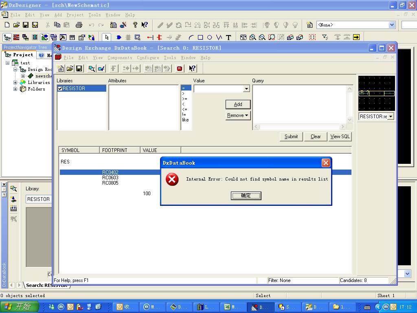This screenshot has width=417, height=313.
Task: Collapse the test project tree node
Action: coord(7,63)
